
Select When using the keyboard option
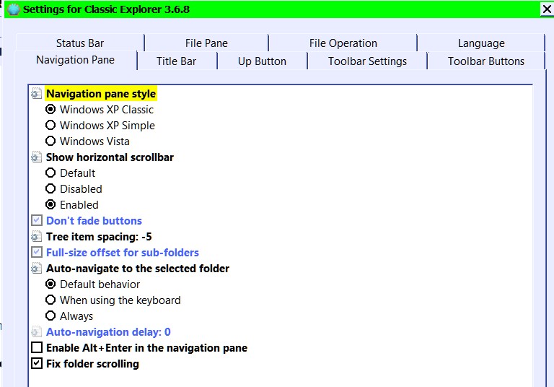pos(50,300)
